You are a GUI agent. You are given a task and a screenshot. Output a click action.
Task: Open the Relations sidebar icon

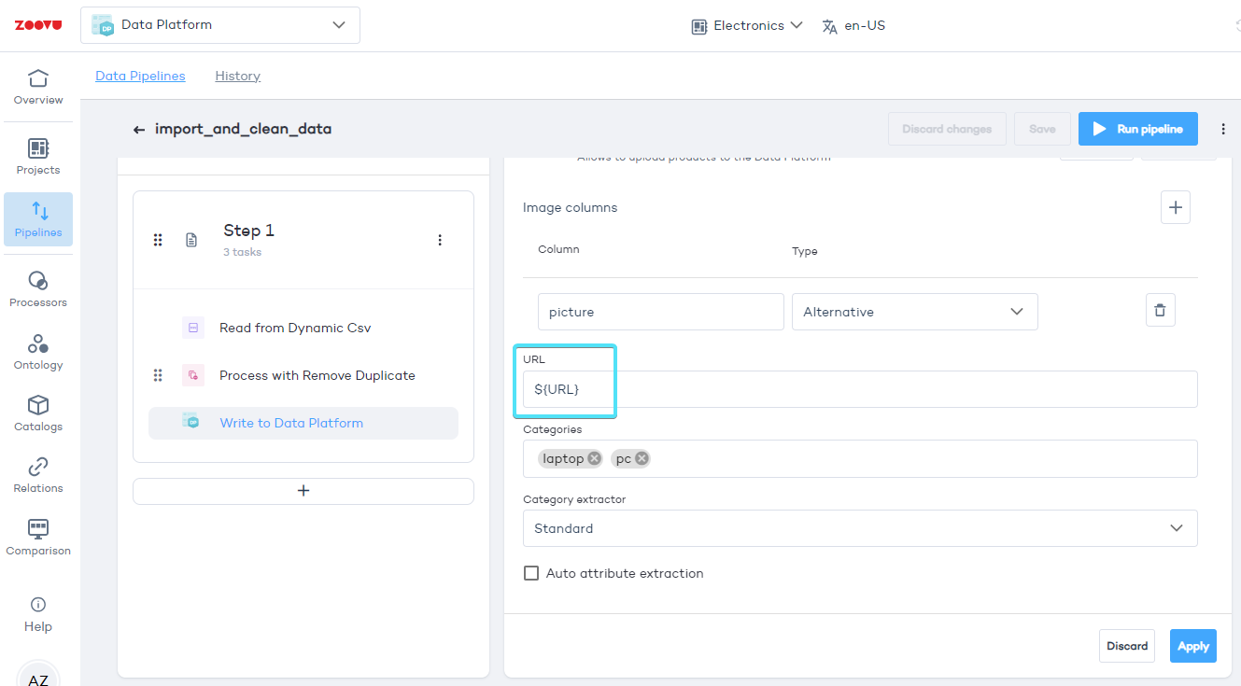[38, 474]
